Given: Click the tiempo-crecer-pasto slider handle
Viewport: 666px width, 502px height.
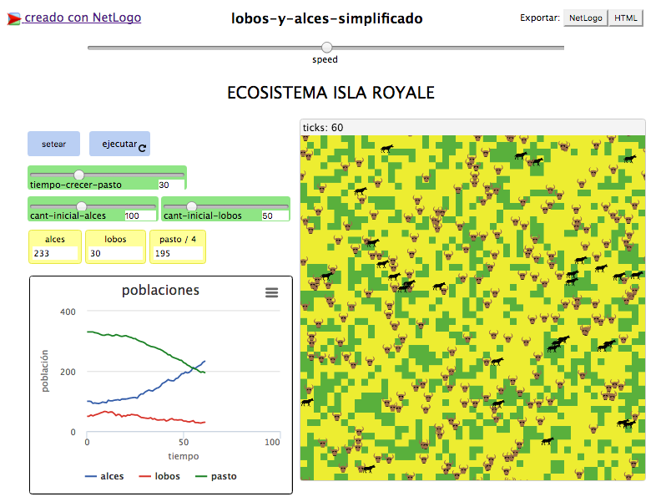Looking at the screenshot, I should (79, 174).
